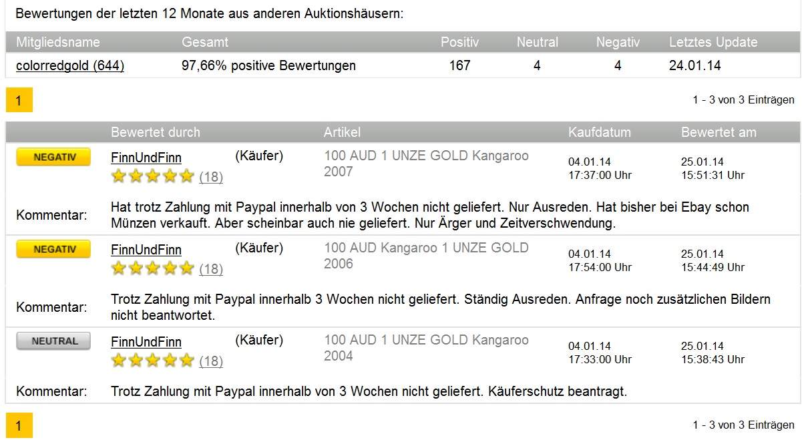
Task: Open the colorredgold (644) member profile
Action: (70, 65)
